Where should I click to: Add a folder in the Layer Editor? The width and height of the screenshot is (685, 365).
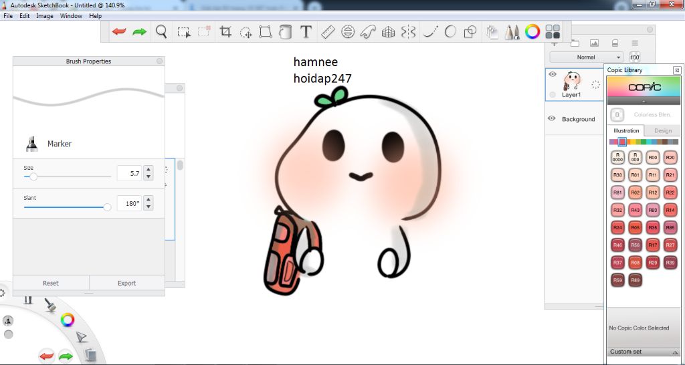click(x=575, y=43)
